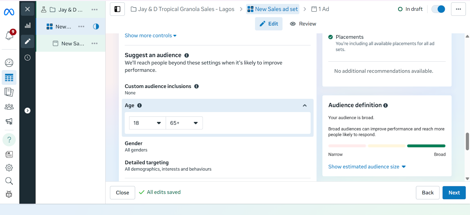Click the Back button
The height and width of the screenshot is (215, 470).
(428, 193)
